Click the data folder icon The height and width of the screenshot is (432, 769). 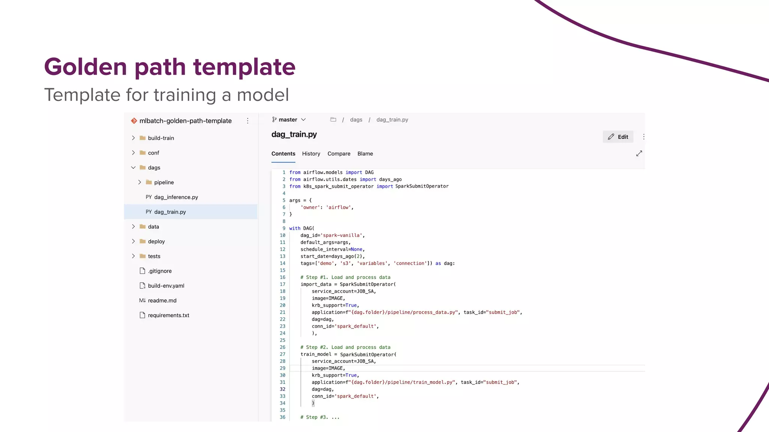pos(143,226)
